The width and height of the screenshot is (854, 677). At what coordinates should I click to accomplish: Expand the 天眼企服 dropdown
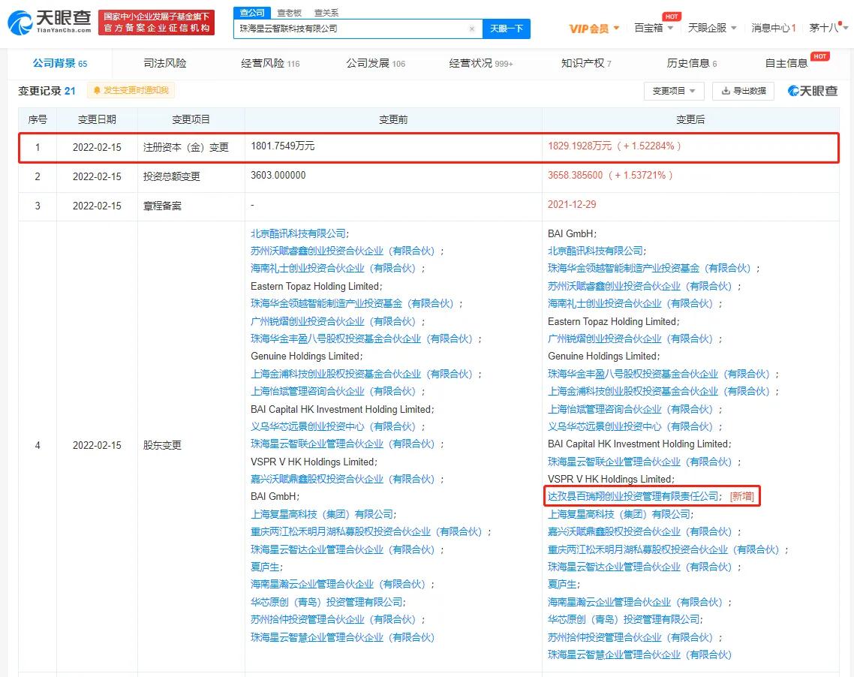point(708,27)
